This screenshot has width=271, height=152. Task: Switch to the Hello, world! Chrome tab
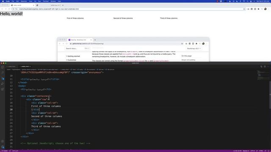click(22, 5)
